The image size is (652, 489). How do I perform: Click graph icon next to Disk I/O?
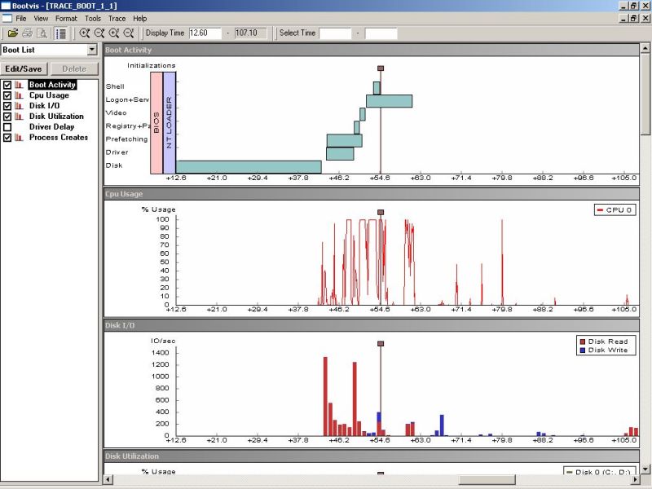click(19, 106)
